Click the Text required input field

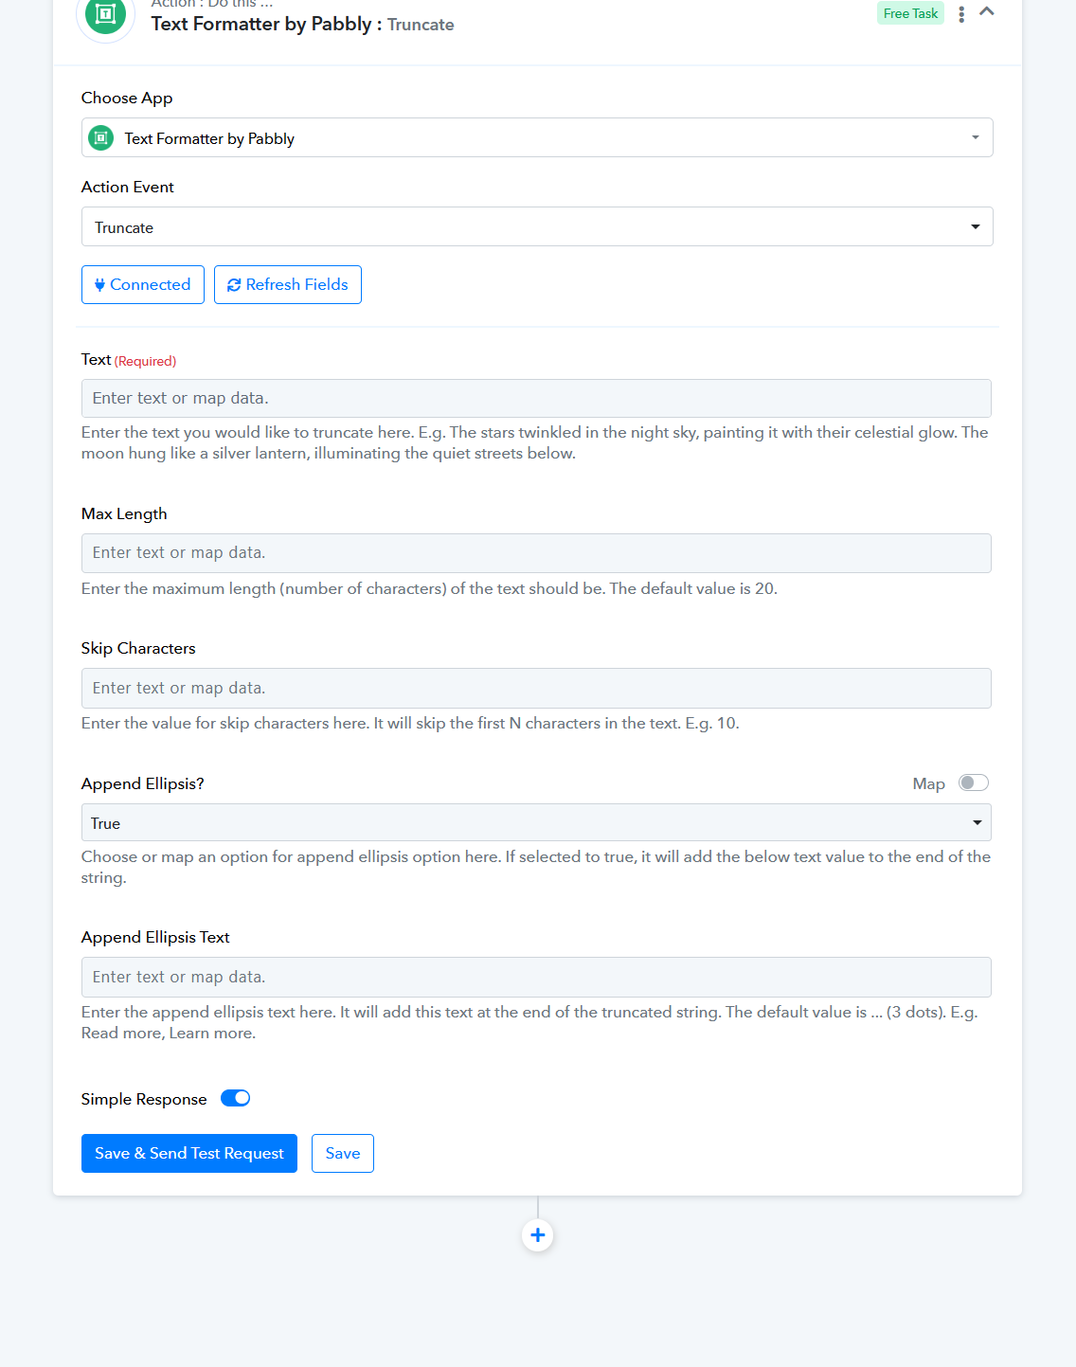coord(536,398)
